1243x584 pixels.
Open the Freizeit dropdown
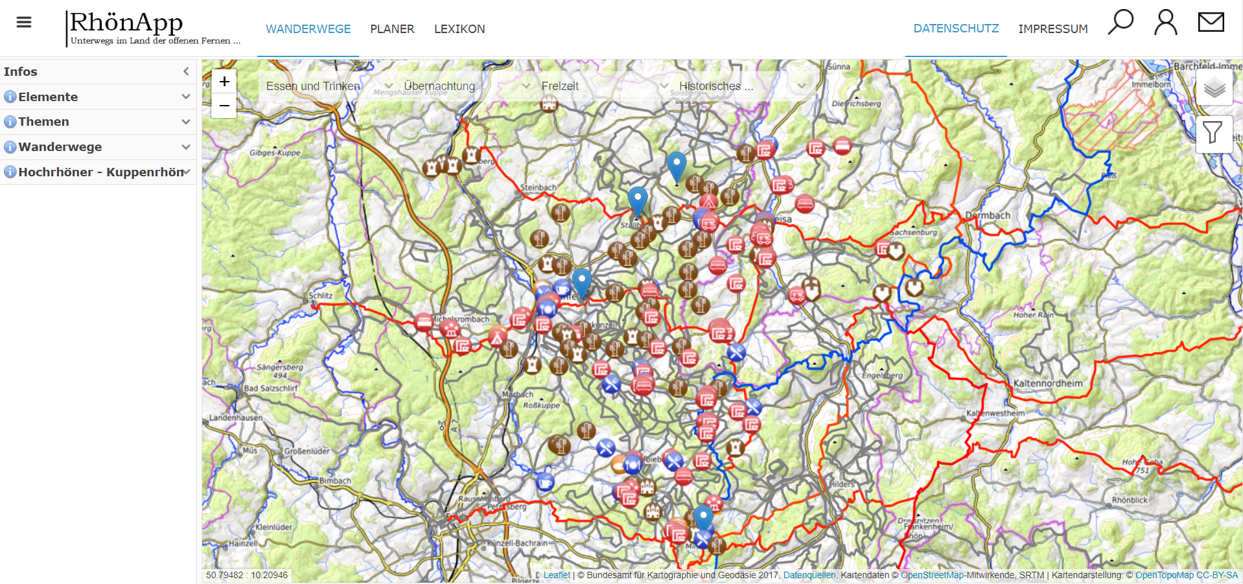(604, 86)
